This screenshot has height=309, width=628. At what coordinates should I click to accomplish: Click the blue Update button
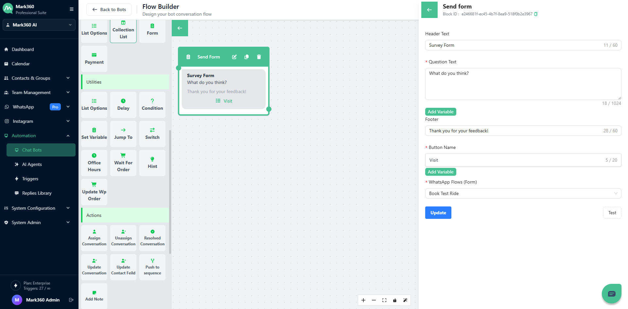438,213
